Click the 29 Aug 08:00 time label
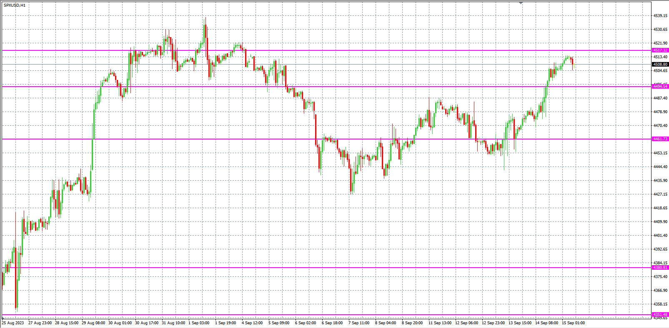The image size is (669, 328). (93, 323)
